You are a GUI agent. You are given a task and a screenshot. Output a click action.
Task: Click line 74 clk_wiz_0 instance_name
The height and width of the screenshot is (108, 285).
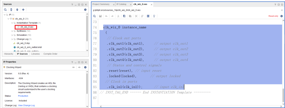[x=125, y=28]
